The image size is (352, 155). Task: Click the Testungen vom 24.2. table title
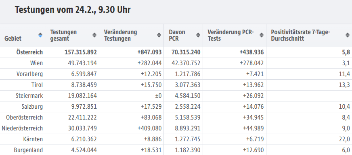pyautogui.click(x=73, y=10)
